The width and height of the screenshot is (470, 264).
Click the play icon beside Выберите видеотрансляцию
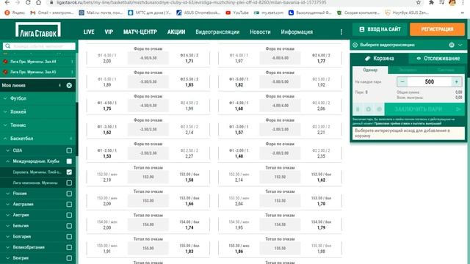pyautogui.click(x=355, y=45)
